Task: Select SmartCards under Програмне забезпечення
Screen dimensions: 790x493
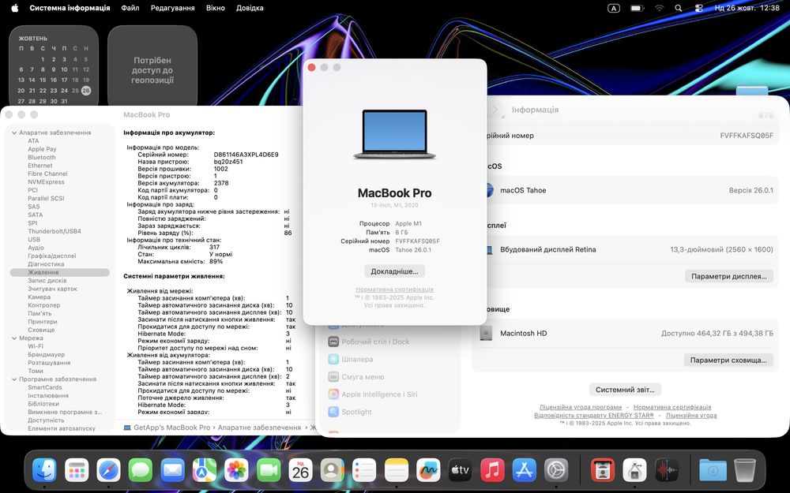Action: point(45,387)
